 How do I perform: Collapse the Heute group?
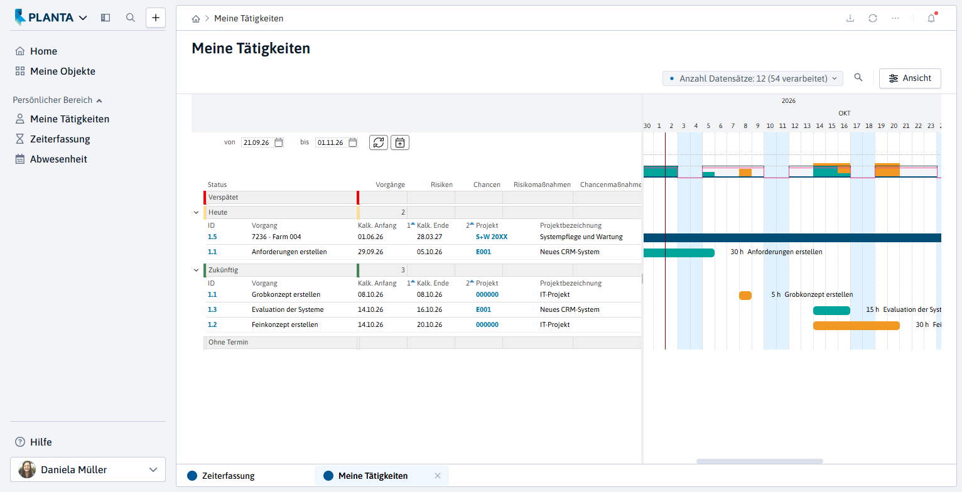(x=196, y=213)
